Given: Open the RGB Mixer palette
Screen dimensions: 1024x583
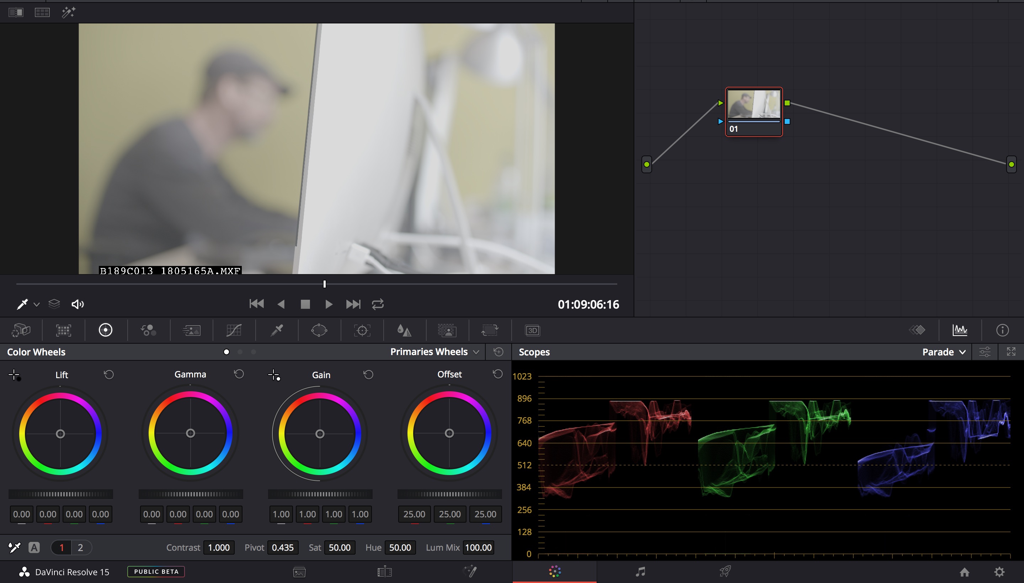Looking at the screenshot, I should tap(148, 330).
